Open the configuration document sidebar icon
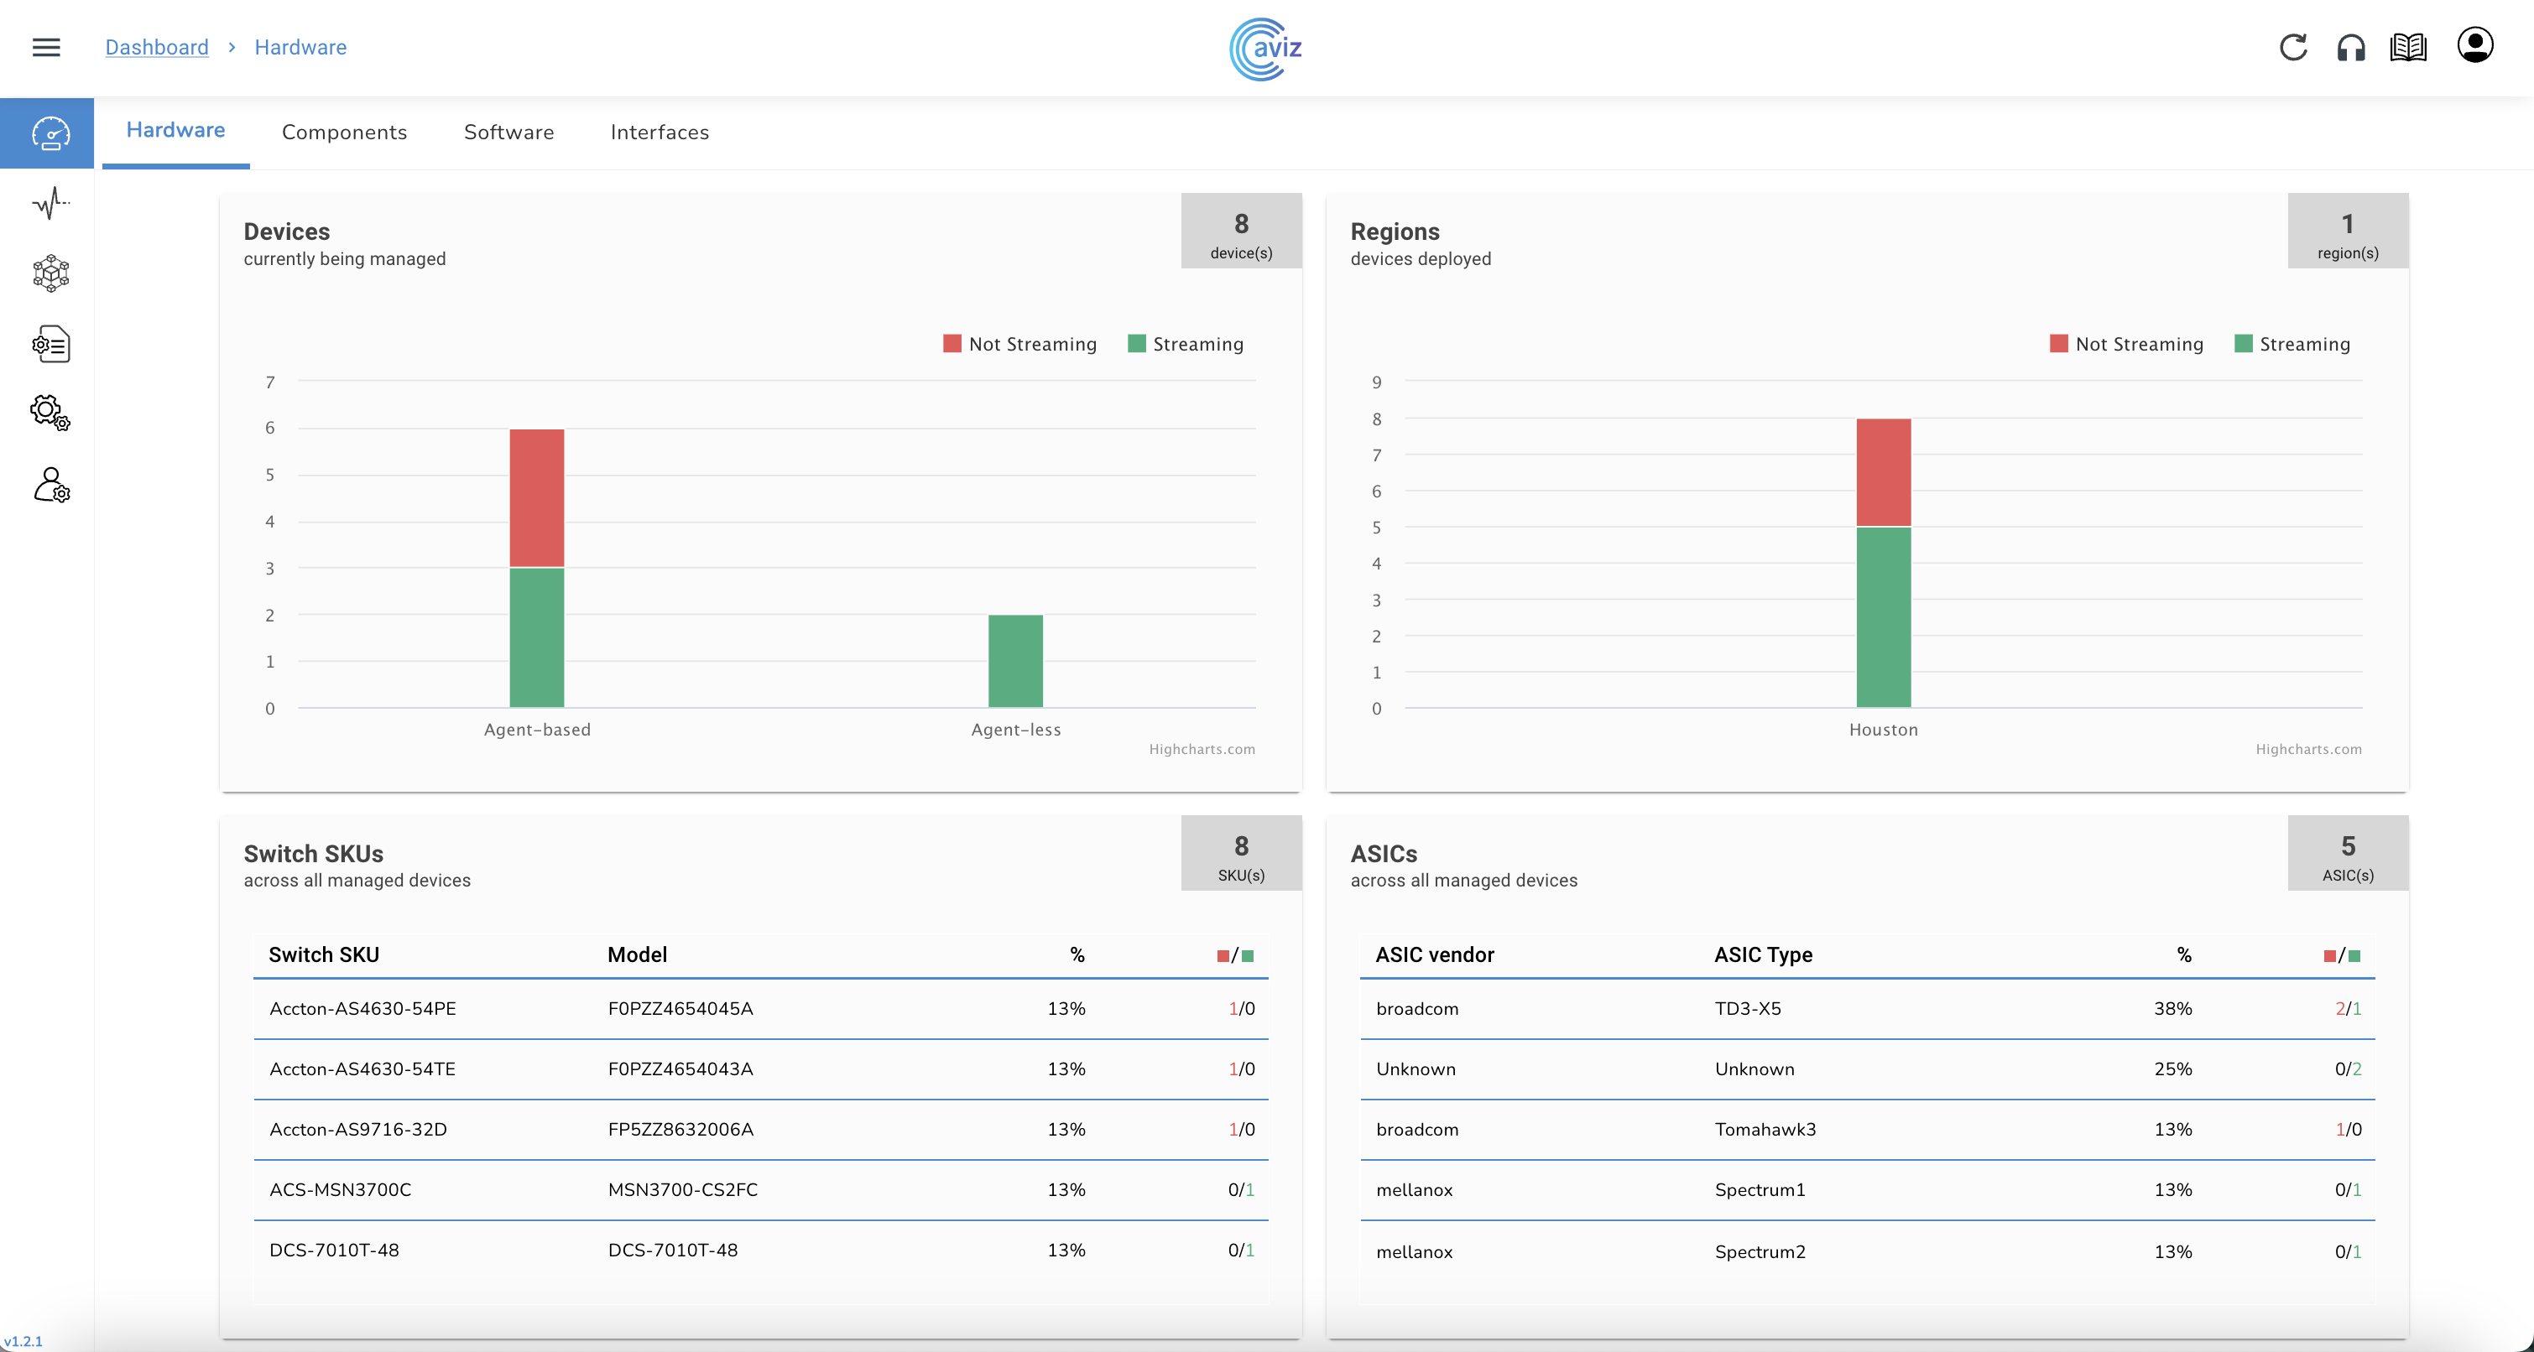Screen dimensions: 2534x1352 [50, 344]
